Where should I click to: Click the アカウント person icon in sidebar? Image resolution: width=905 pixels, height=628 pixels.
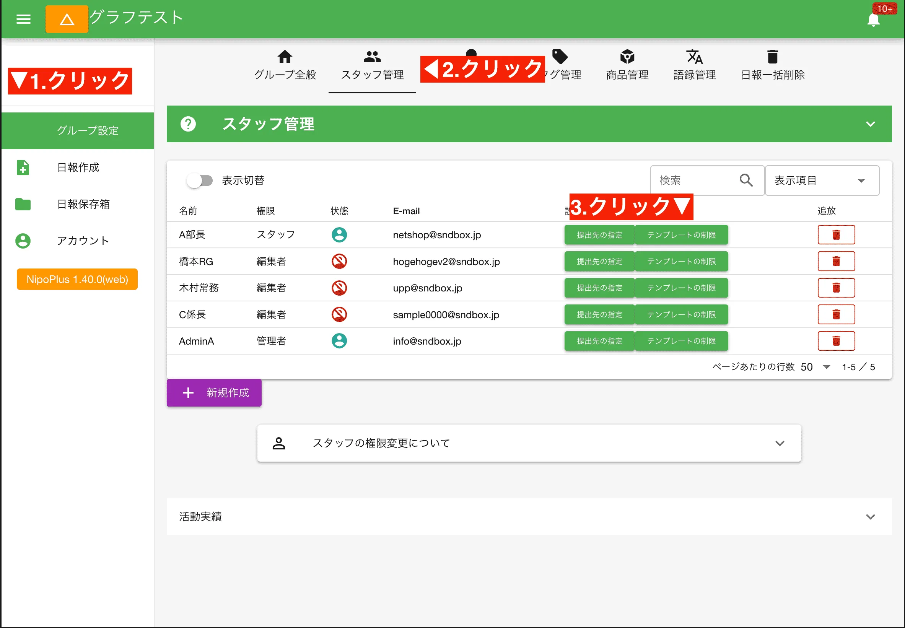click(x=23, y=241)
